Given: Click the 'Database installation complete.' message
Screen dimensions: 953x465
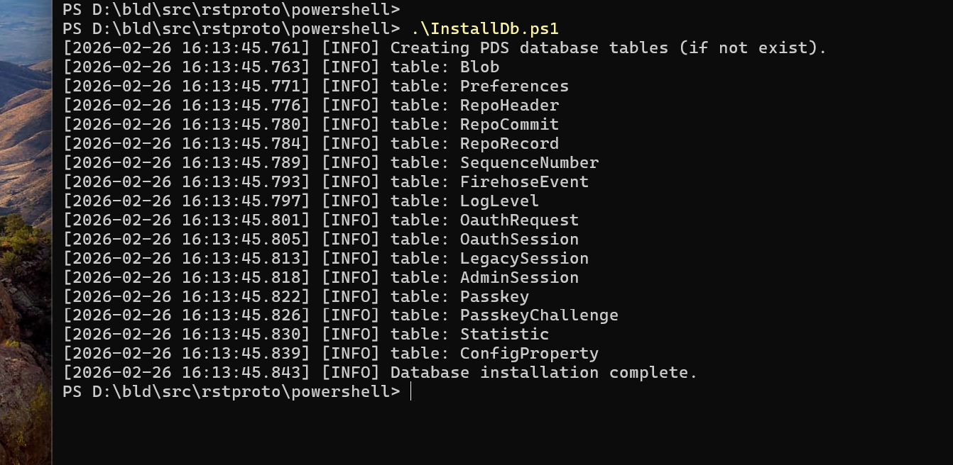Looking at the screenshot, I should (544, 373).
